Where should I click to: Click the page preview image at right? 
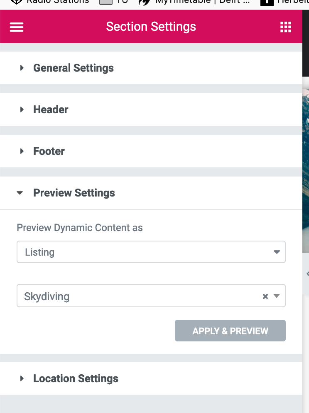click(x=306, y=171)
